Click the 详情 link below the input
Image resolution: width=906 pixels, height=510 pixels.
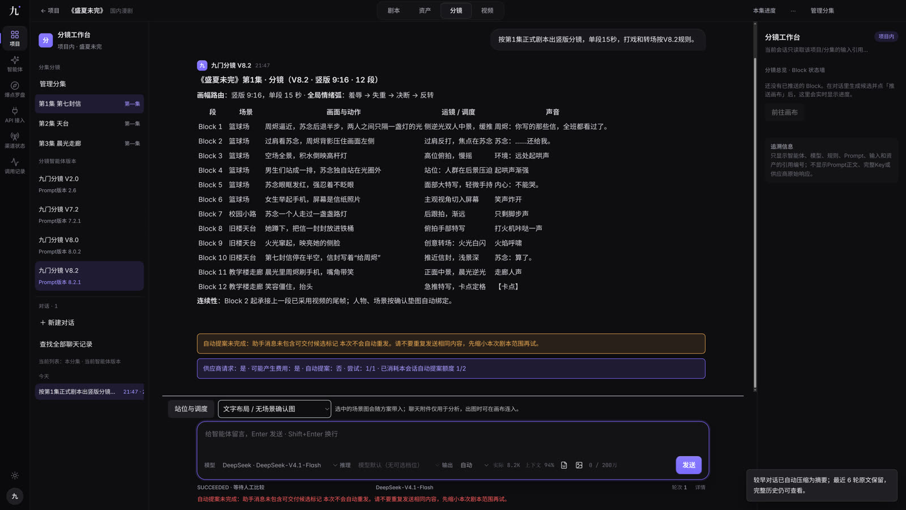tap(700, 487)
